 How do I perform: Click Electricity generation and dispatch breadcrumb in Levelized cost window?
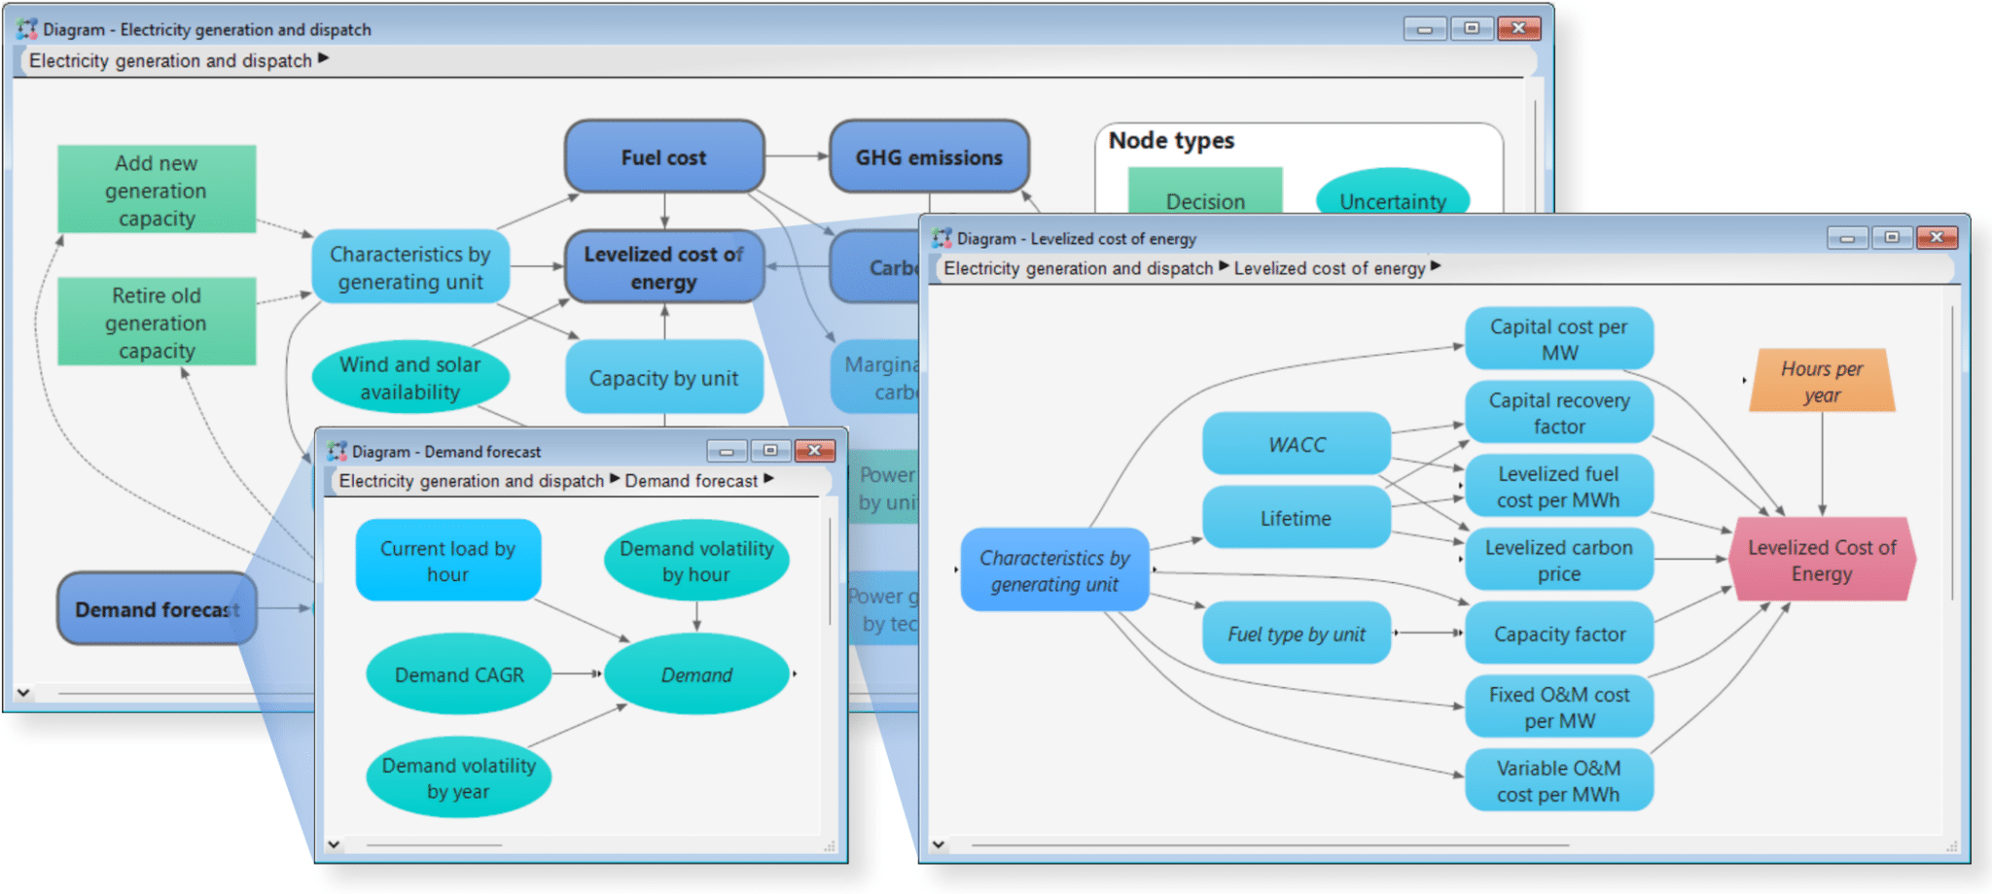coord(1078,268)
